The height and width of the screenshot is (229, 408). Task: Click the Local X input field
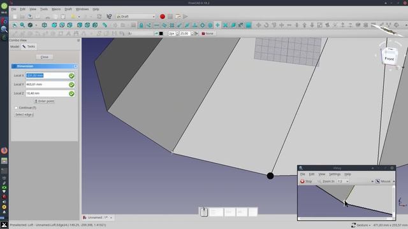click(47, 76)
